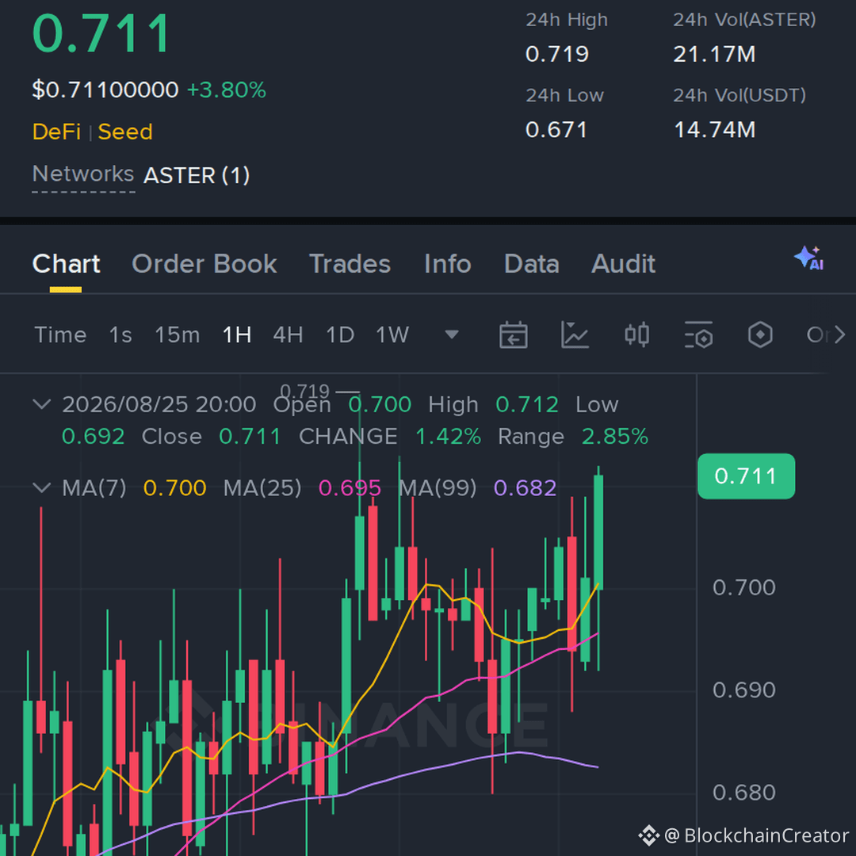
Task: Switch to line chart view icon
Action: pyautogui.click(x=575, y=334)
